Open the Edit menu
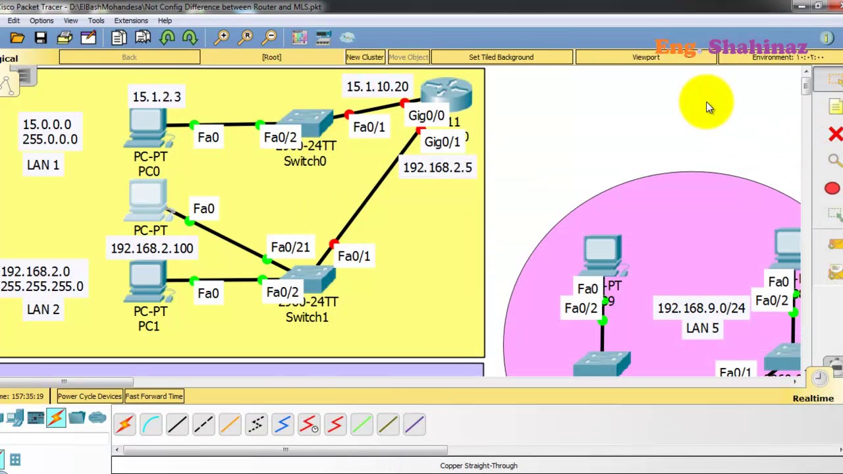The image size is (843, 474). coord(13,20)
